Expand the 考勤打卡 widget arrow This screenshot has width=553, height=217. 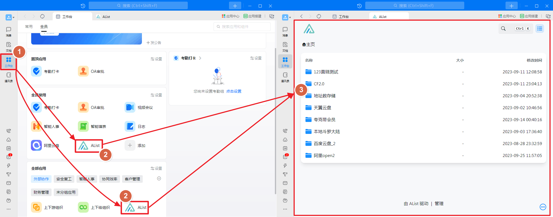[x=200, y=58]
